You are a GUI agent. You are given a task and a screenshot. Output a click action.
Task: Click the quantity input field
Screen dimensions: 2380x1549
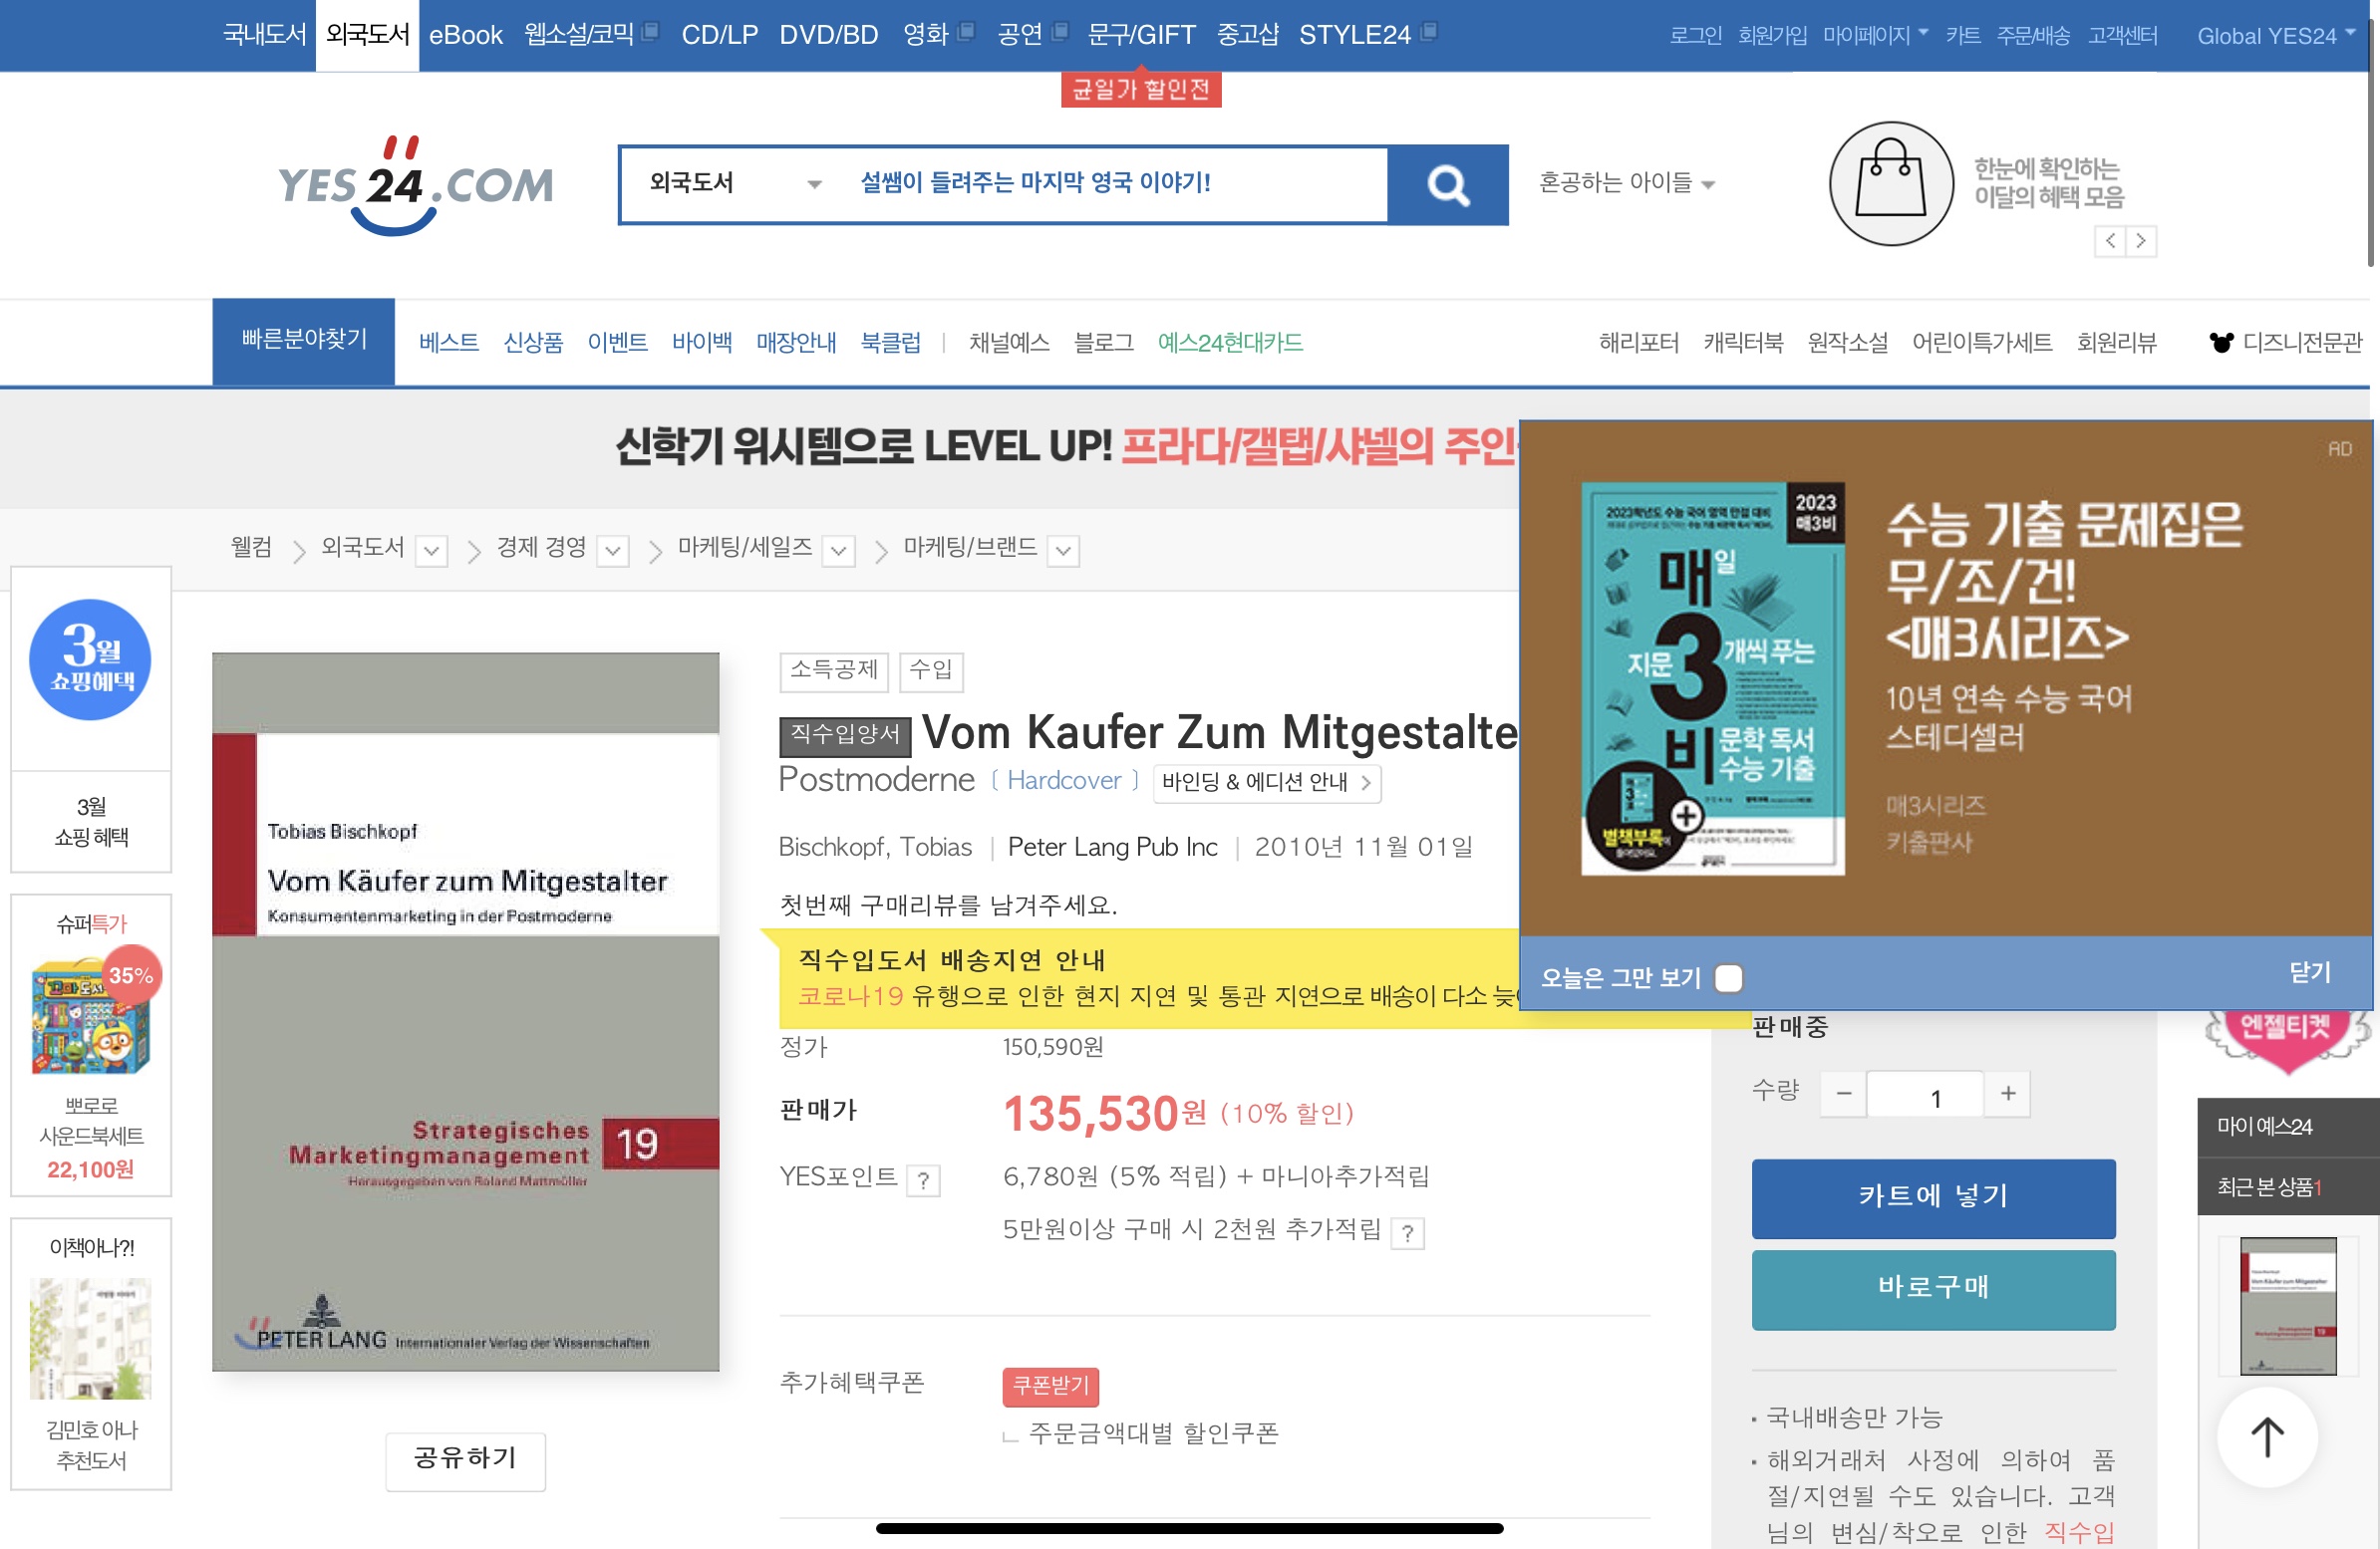(1925, 1095)
